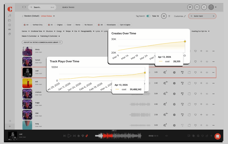Image resolution: width=228 pixels, height=144 pixels.
Task: Open the lyrics note icon on creature row
Action: coord(182,94)
